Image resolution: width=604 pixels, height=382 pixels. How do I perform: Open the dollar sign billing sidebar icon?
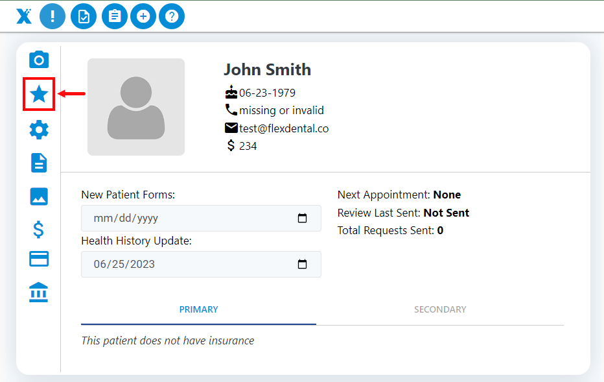pos(38,230)
